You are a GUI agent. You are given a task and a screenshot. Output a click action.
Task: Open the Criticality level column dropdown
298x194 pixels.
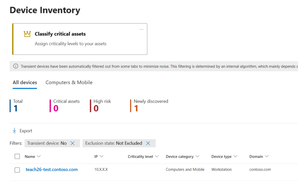point(157,156)
